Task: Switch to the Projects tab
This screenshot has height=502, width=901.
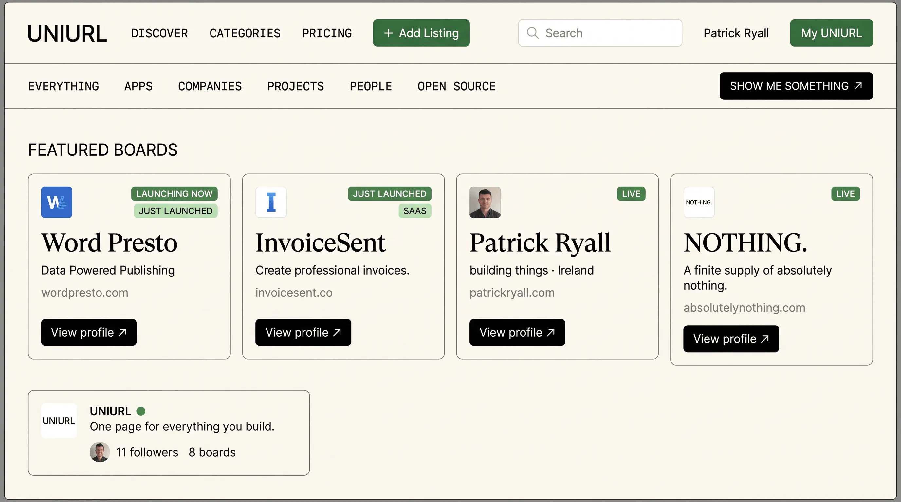Action: point(296,86)
